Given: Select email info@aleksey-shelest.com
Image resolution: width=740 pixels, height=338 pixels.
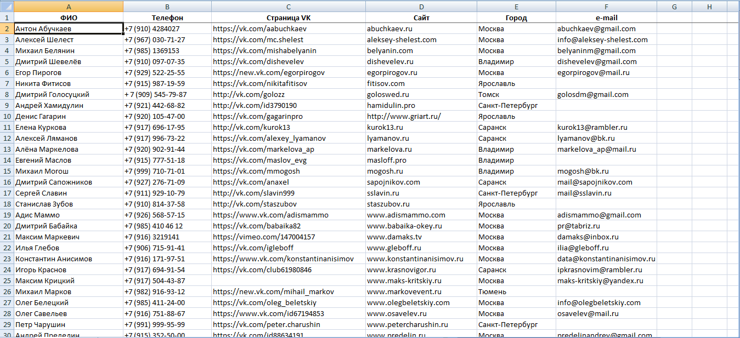Looking at the screenshot, I should [606, 39].
